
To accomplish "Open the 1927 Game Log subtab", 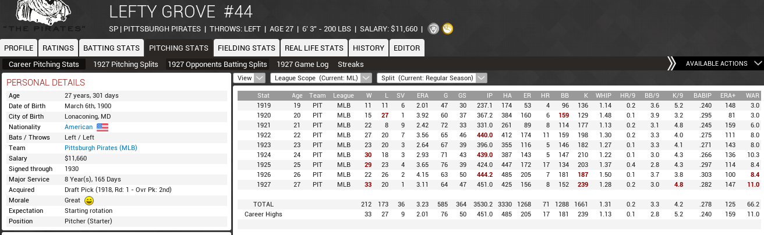I will click(302, 65).
